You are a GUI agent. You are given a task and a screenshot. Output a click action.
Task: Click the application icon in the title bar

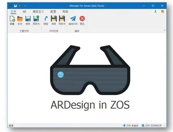(x=11, y=6)
